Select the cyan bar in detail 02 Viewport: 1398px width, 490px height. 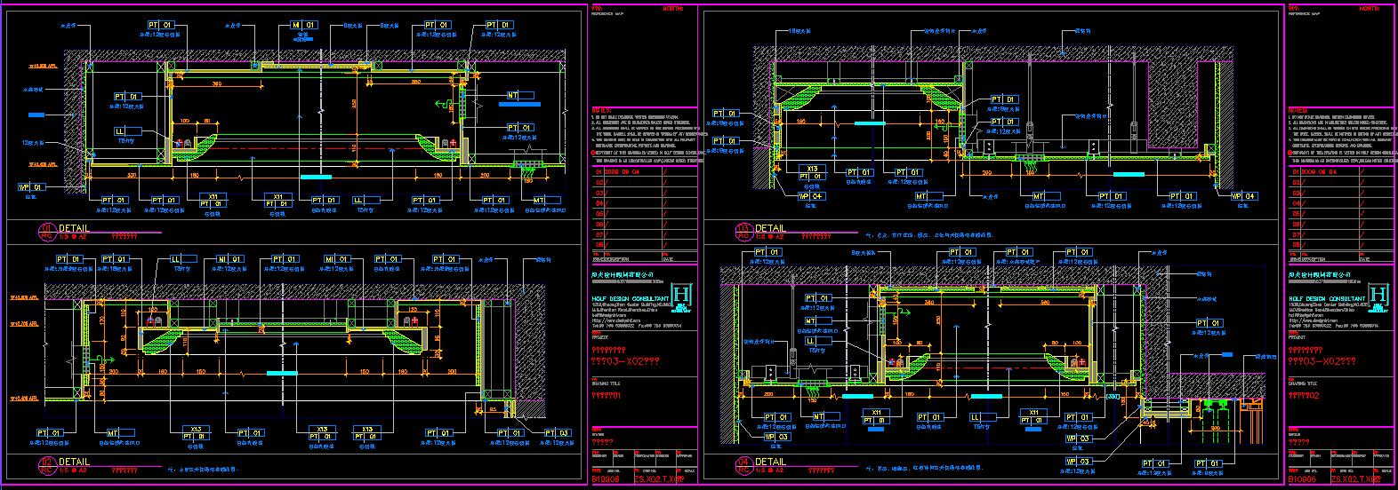(x=282, y=375)
